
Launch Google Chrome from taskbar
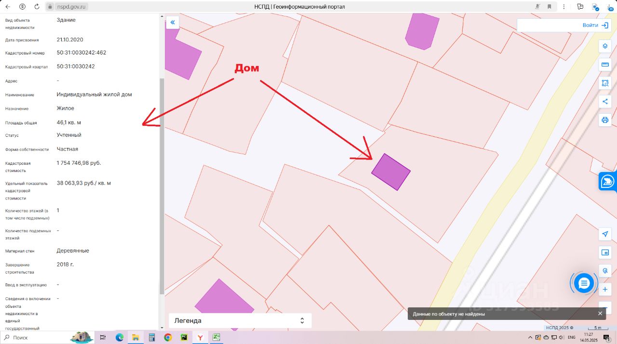[168, 337]
